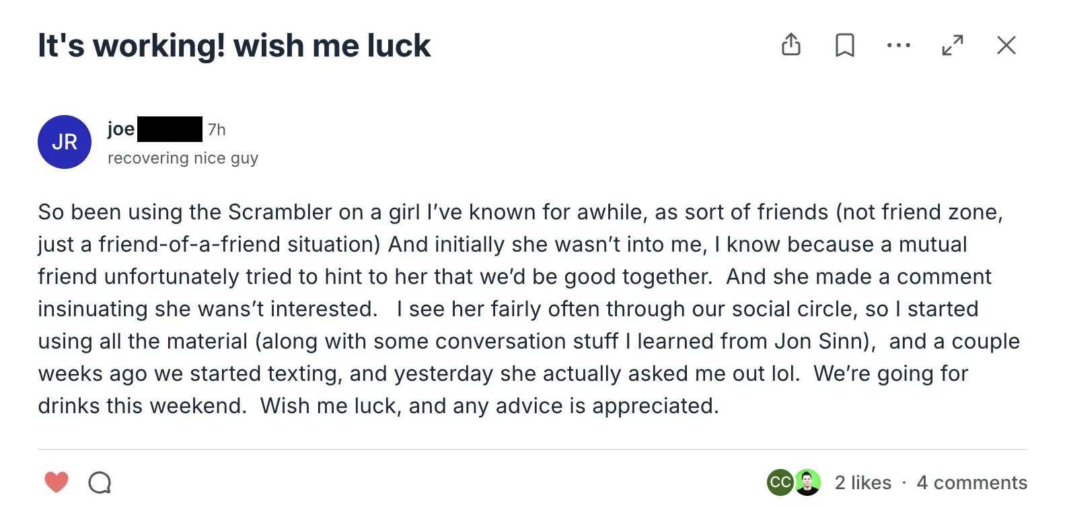Open the three-dot more options menu
The width and height of the screenshot is (1067, 506).
899,45
